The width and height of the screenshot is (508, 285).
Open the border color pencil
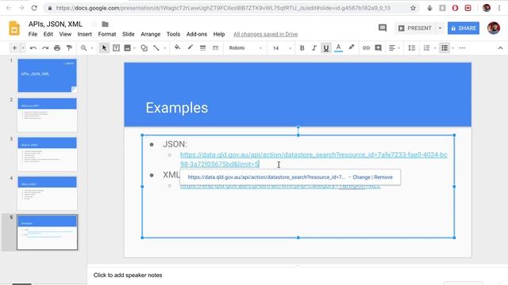point(190,47)
